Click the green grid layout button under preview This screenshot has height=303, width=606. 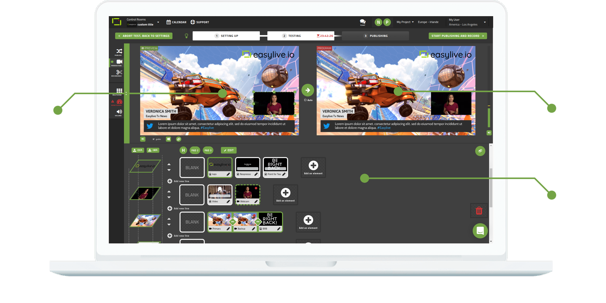coord(168,139)
